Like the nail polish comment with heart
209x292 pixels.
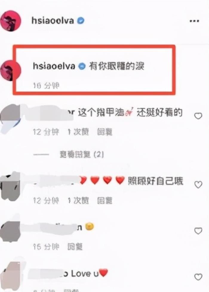[198, 116]
